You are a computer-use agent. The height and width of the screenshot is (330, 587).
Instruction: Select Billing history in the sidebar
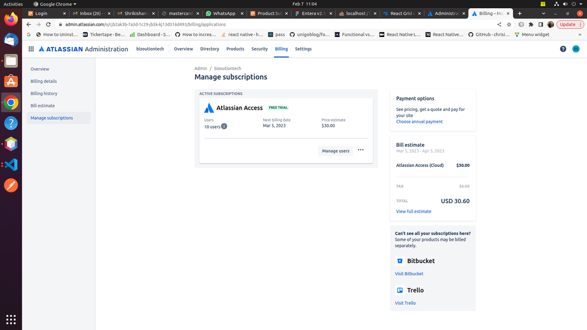tap(44, 93)
